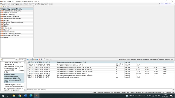This screenshot has height=98, width=175.
Task: Click the blue diamond icon in table toolbar
Action: click(x=28, y=59)
